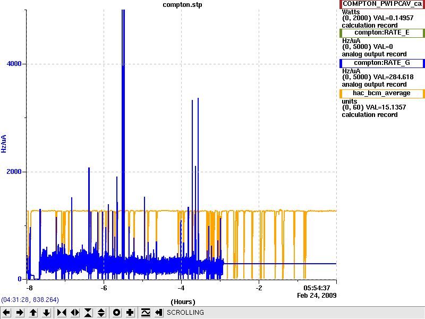
Task: Click the waveform toolbar icon
Action: pyautogui.click(x=146, y=313)
